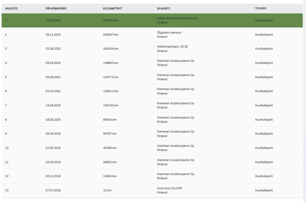The width and height of the screenshot is (306, 208).
Task: Select service row dated 05.09.2019
Action: (x=152, y=134)
